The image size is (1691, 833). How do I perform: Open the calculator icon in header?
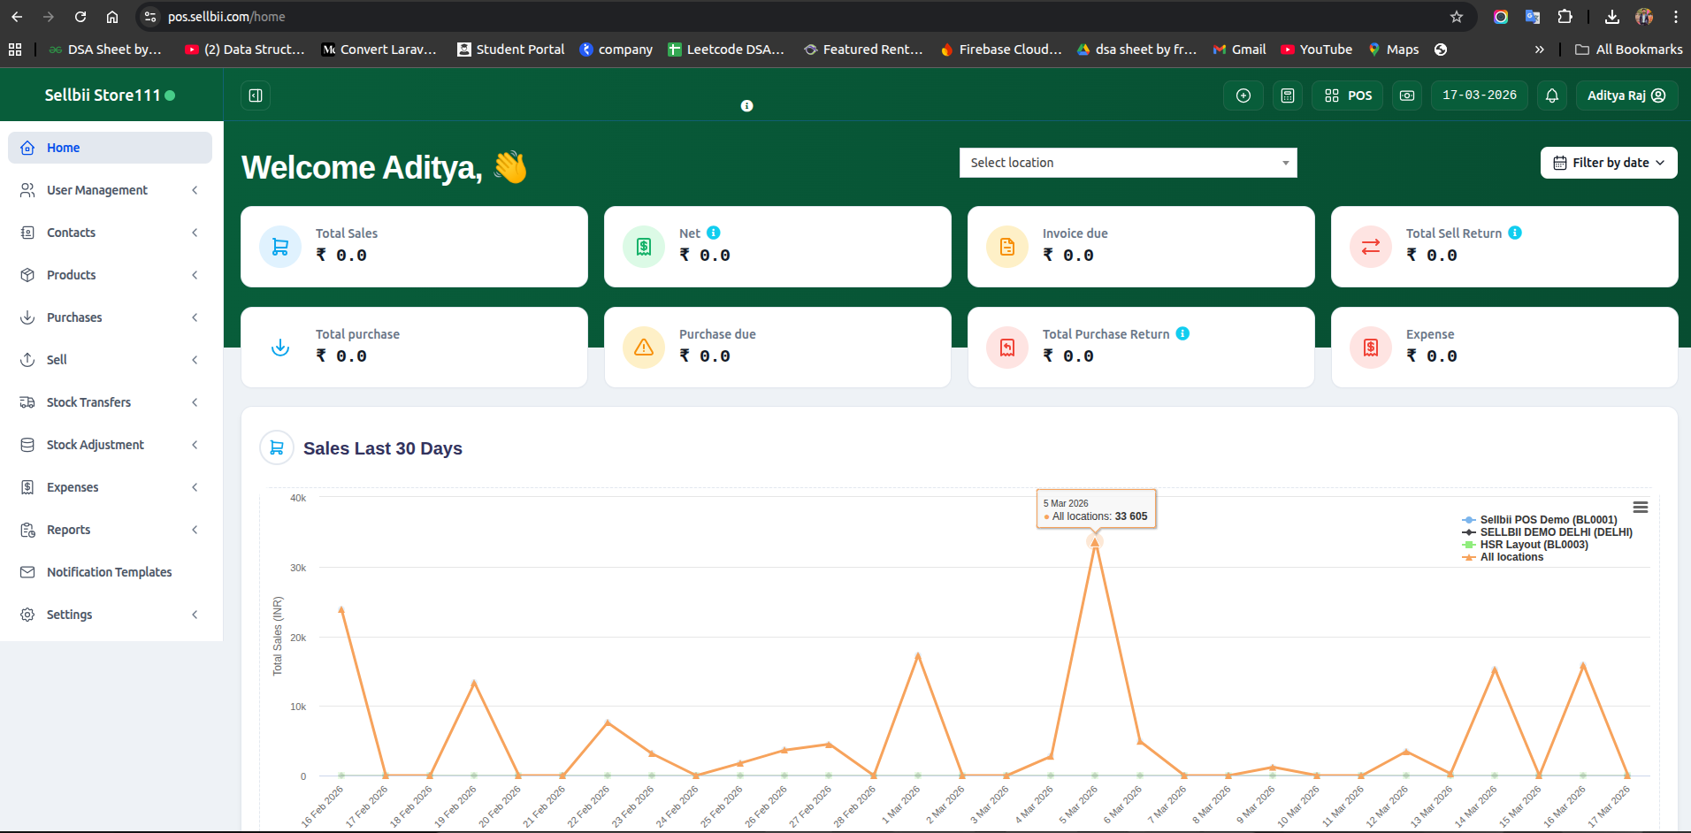pyautogui.click(x=1288, y=96)
